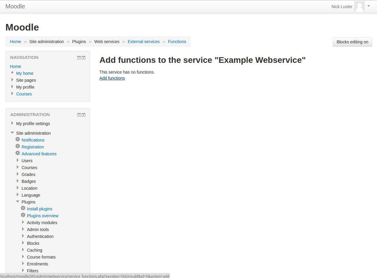Go to External services breadcrumb
Image resolution: width=377 pixels, height=278 pixels.
point(143,42)
